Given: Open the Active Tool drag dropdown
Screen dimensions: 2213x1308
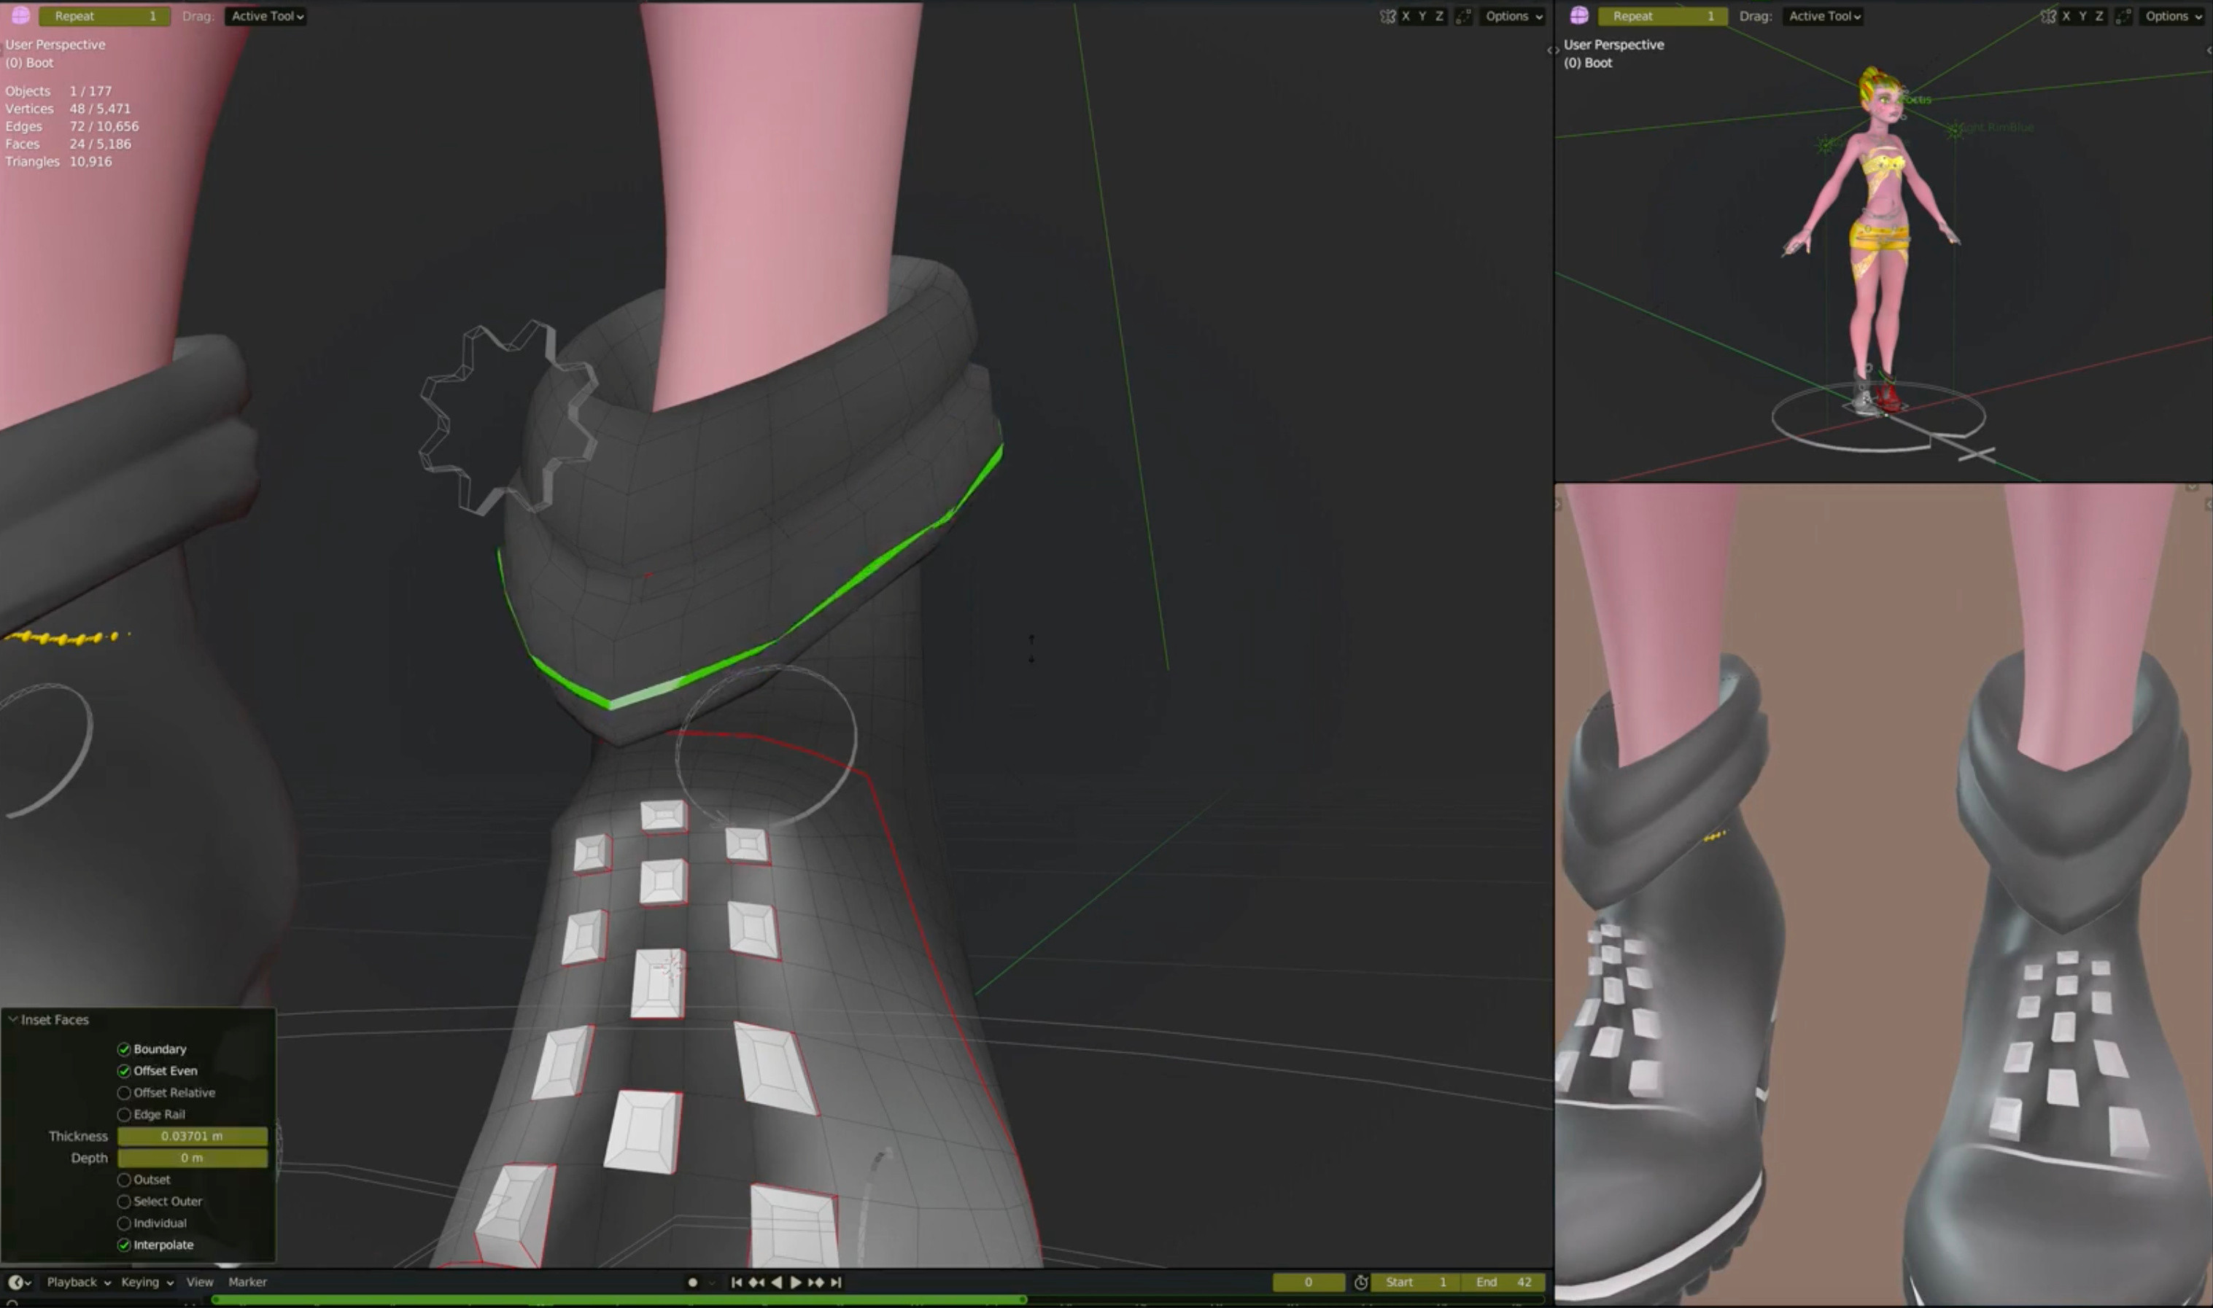Looking at the screenshot, I should 265,15.
